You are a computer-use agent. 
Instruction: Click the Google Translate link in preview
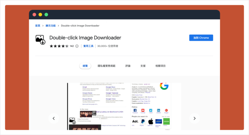pyautogui.click(x=112, y=93)
